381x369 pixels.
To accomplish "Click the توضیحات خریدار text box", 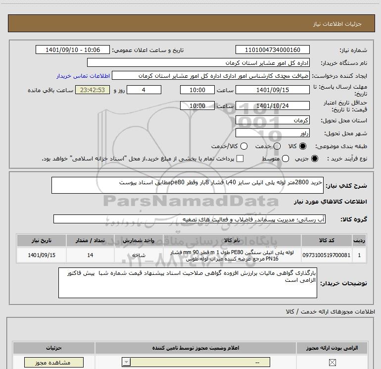I will [x=188, y=283].
